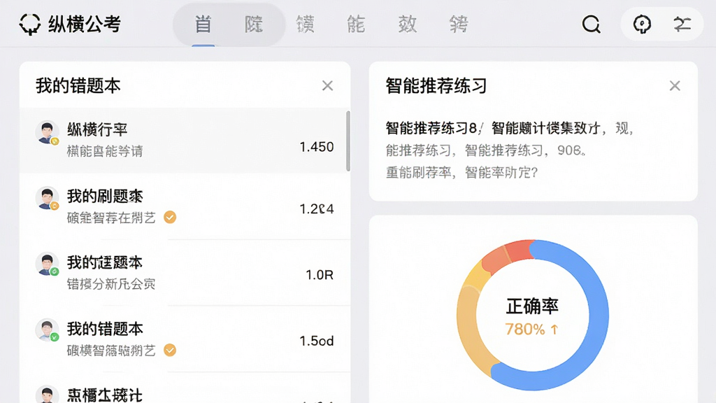Click the value 1.450

click(x=317, y=147)
